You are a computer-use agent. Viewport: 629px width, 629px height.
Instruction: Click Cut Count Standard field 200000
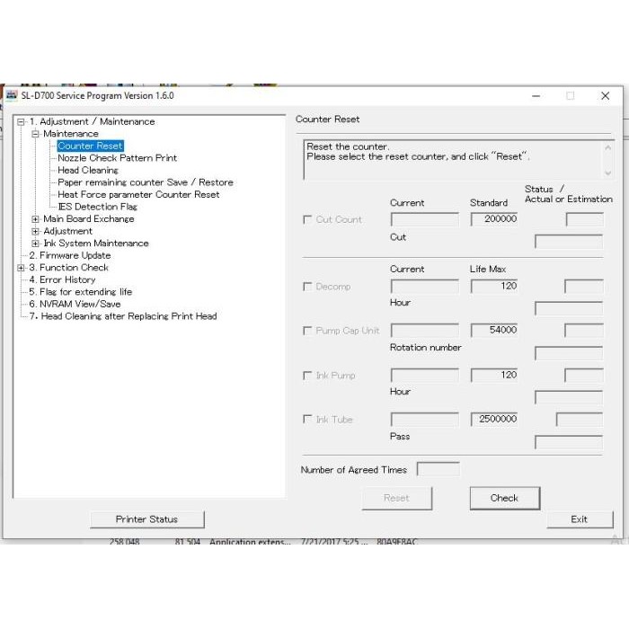[x=494, y=219]
